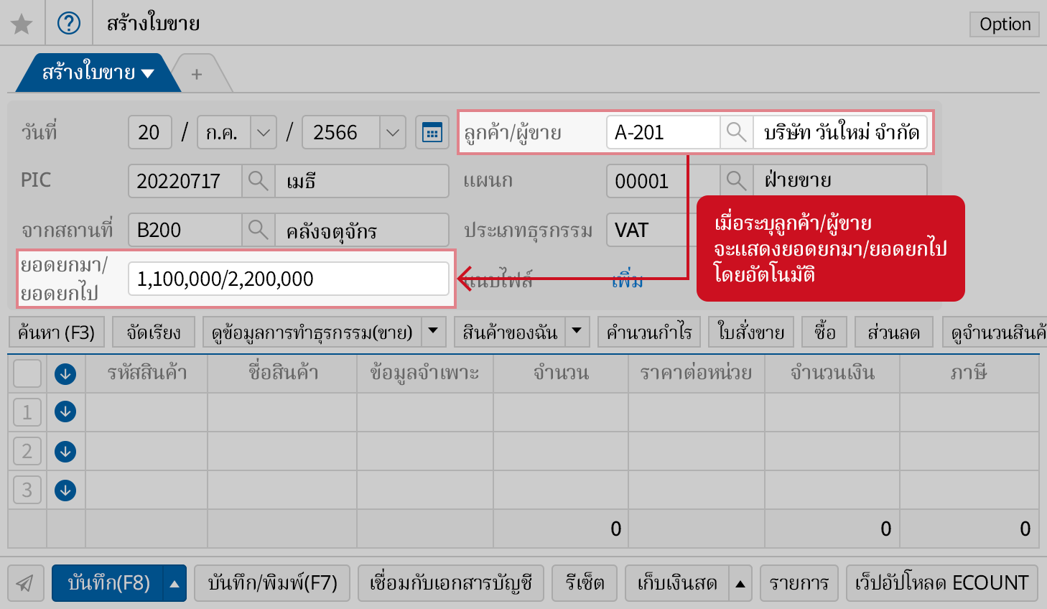Expand the month dropdown showing ก.ค.
The image size is (1047, 609).
(263, 133)
